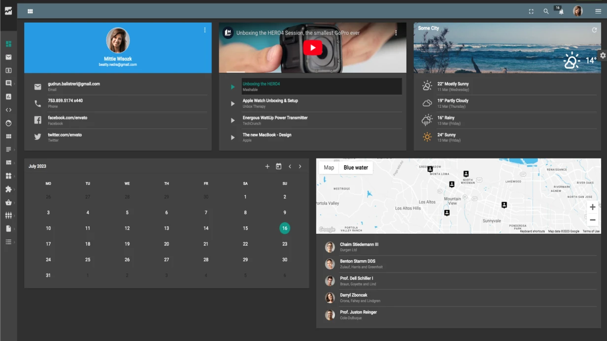Image resolution: width=607 pixels, height=341 pixels.
Task: Open notifications bell with 16 badge
Action: pyautogui.click(x=561, y=11)
